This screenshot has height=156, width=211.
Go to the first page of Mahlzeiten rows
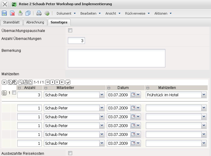[47, 82]
